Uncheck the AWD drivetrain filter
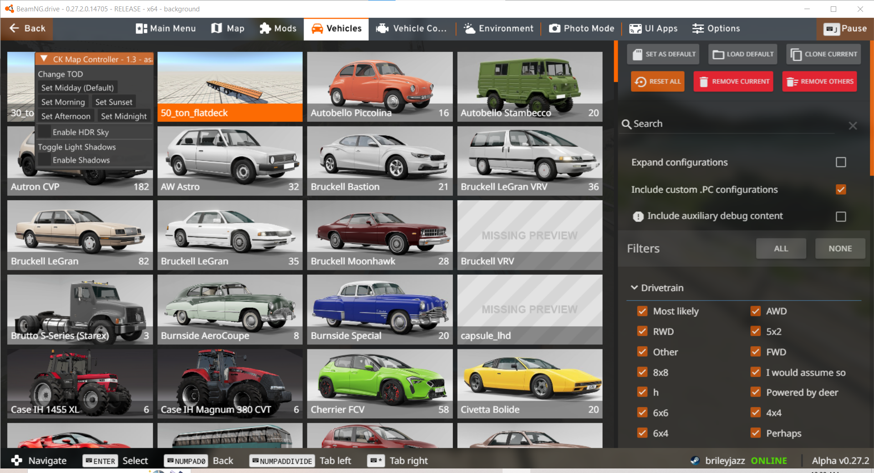This screenshot has height=473, width=874. point(756,311)
